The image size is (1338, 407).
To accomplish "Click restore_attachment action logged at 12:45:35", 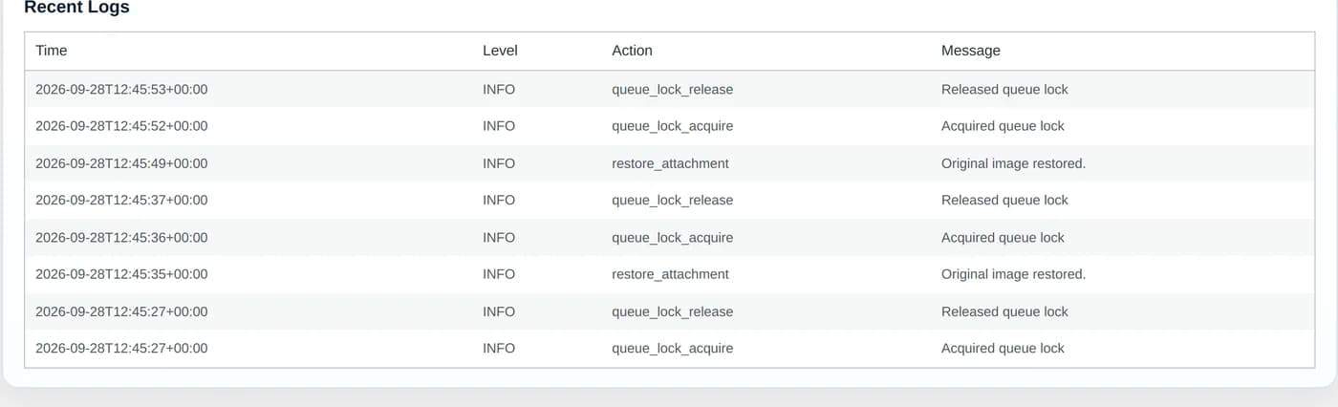I will (670, 274).
